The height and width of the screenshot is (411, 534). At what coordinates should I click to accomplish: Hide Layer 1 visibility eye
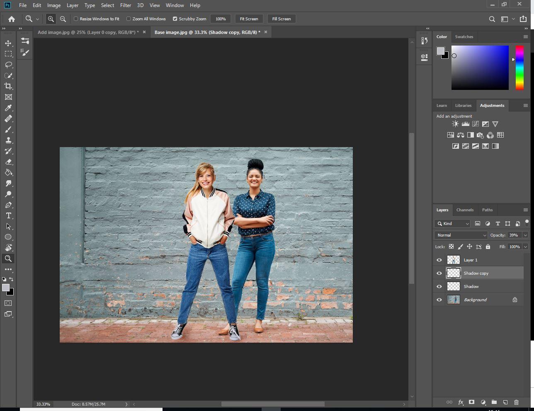point(439,260)
